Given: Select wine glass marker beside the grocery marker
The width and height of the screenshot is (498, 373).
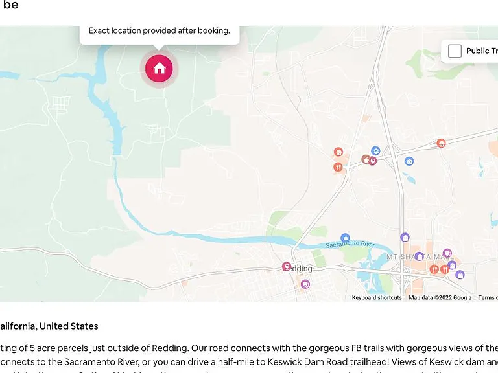Looking at the screenshot, I should point(373,161).
